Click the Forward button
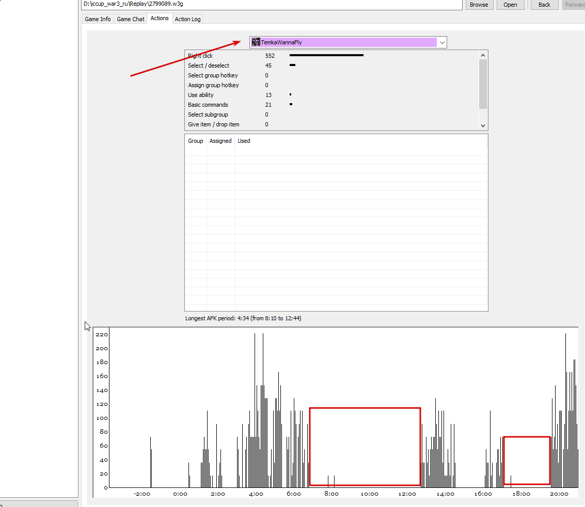585x507 pixels. (x=574, y=5)
